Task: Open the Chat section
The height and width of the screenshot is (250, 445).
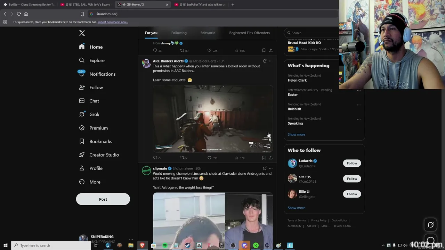Action: (89, 101)
